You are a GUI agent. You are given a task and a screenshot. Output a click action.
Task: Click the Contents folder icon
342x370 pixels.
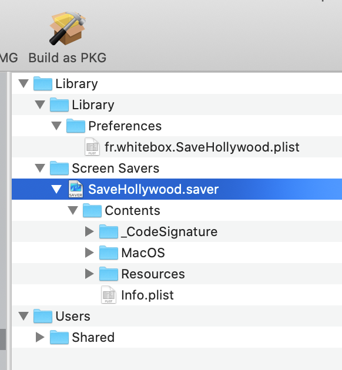click(x=92, y=210)
